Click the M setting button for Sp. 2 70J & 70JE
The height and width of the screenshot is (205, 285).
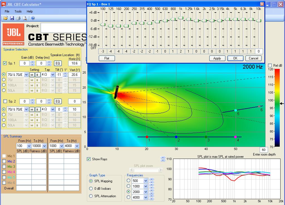coord(32,109)
